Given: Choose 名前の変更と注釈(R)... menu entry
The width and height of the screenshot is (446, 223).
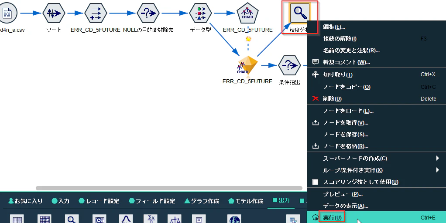Looking at the screenshot, I should (376, 51).
